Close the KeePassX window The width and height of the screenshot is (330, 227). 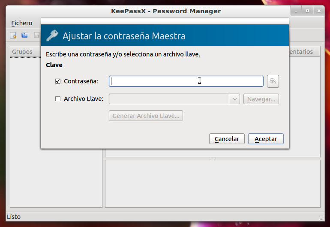coord(319,11)
